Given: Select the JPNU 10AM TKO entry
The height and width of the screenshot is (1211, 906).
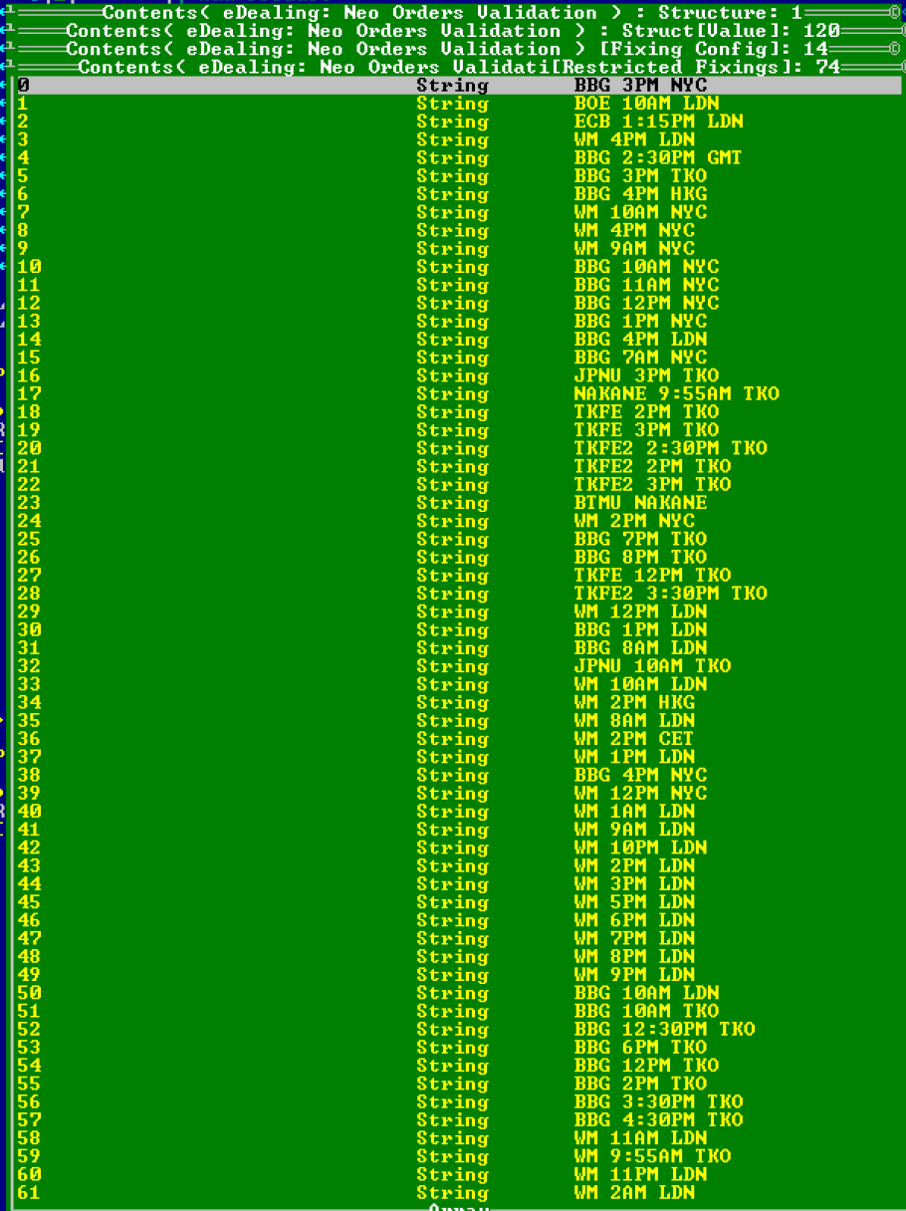Looking at the screenshot, I should (x=652, y=665).
